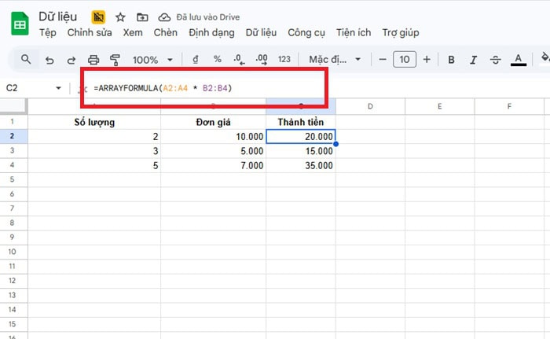Toggle bold formatting
550x339 pixels.
tap(452, 60)
